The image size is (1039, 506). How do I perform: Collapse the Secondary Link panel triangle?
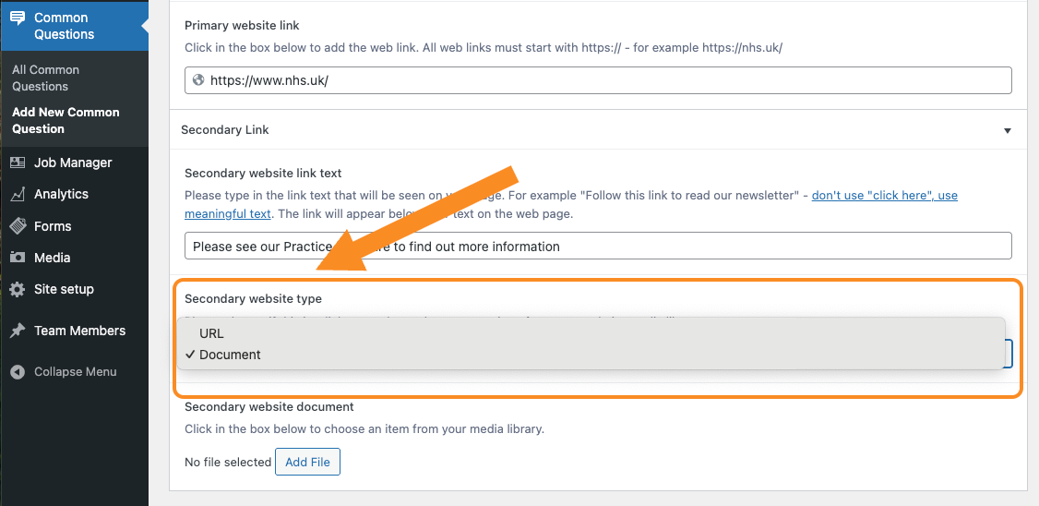1008,130
